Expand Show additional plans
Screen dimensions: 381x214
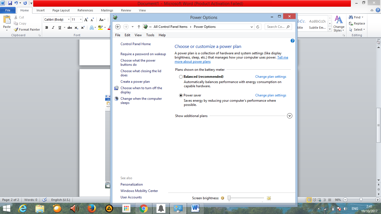click(x=290, y=116)
